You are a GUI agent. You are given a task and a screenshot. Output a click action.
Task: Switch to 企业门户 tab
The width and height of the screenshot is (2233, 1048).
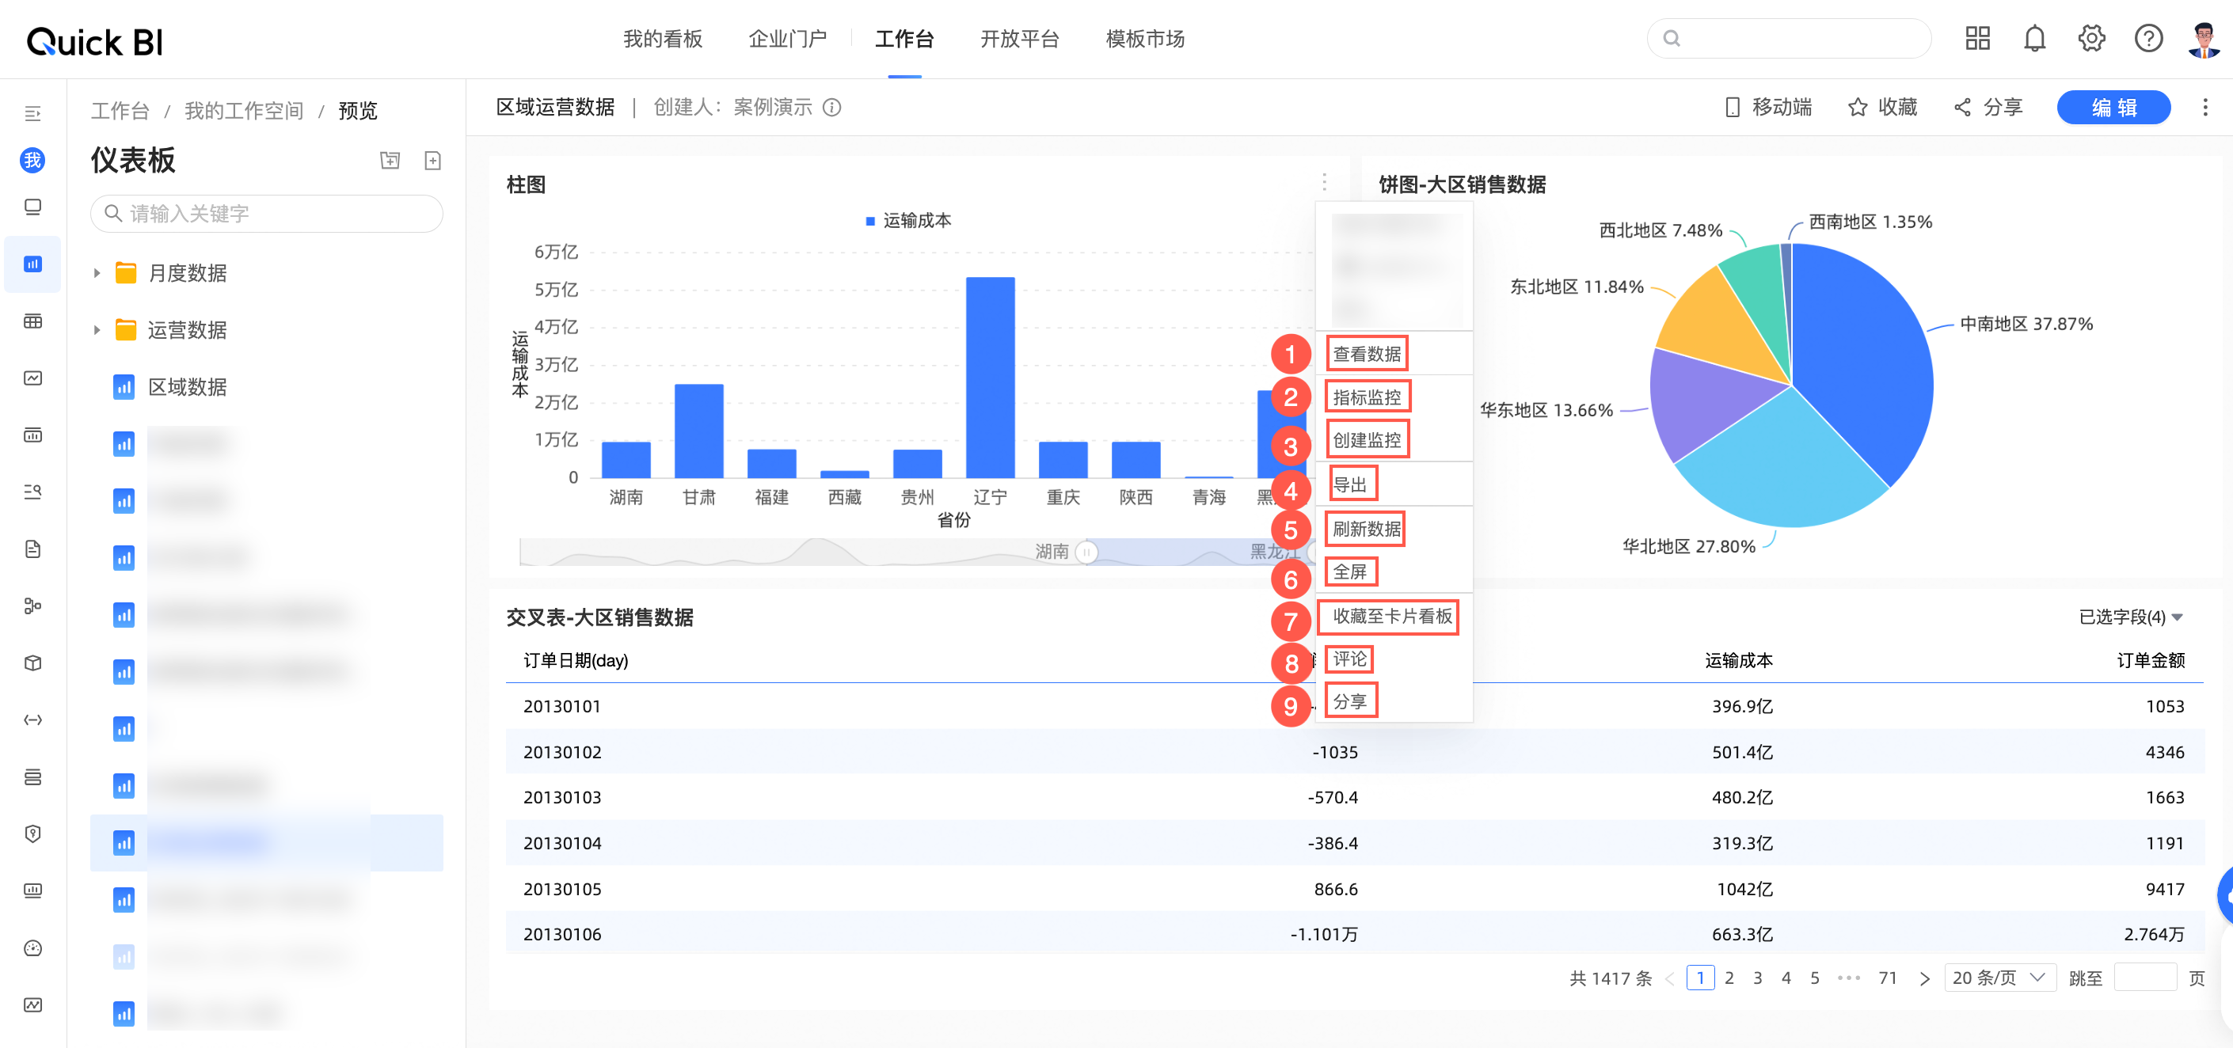[x=787, y=39]
